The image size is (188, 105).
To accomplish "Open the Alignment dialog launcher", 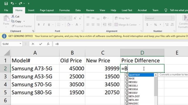I will [141, 31].
